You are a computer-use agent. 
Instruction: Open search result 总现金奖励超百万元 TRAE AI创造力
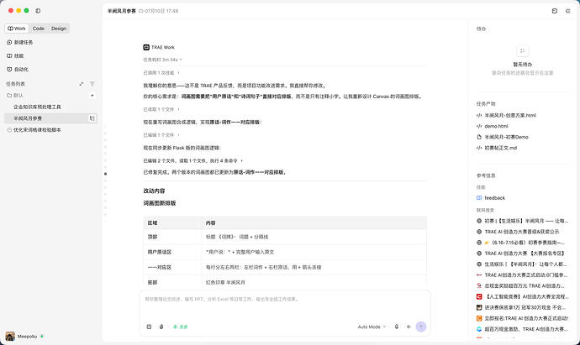pos(521,285)
